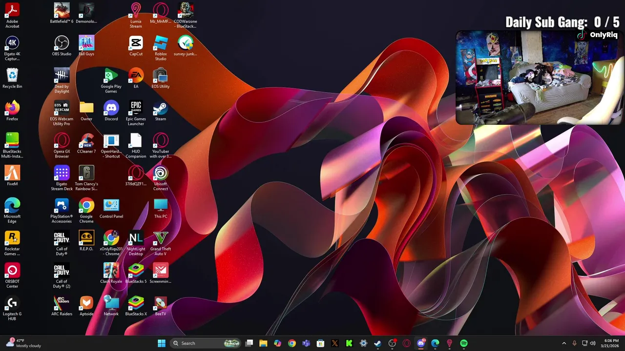This screenshot has height=351, width=625.
Task: Click the 'Daily Sub Gang: 0 / 5' text
Action: click(562, 22)
